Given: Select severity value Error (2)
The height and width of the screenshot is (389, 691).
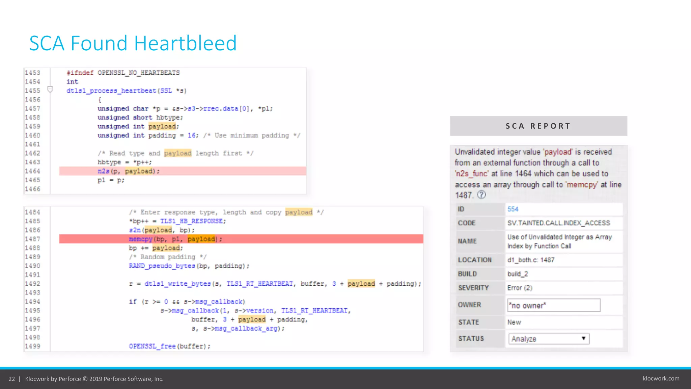Looking at the screenshot, I should [520, 288].
